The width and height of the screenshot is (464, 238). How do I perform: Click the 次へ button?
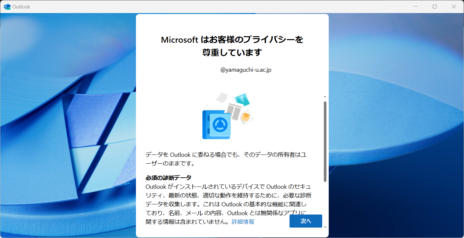[x=306, y=221]
